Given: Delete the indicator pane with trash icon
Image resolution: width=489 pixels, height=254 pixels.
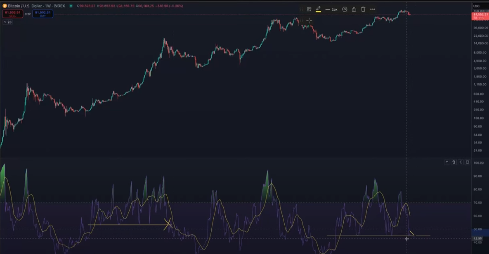Looking at the screenshot, I should (454, 162).
